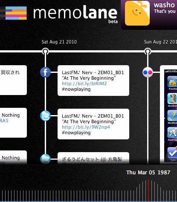Click the Todo checkmark app icon in photo
177x202 pixels.
pyautogui.click(x=172, y=153)
